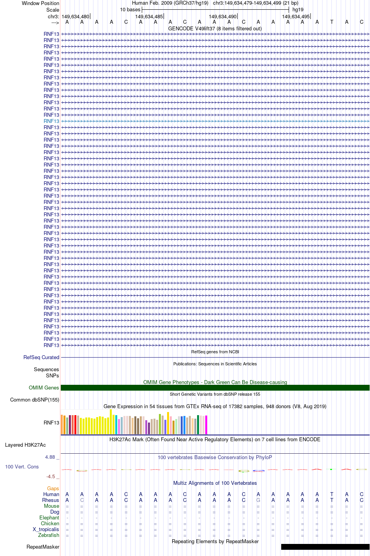370x556 pixels.
Task: Click the Elephant alignment row label
Action: [x=49, y=518]
